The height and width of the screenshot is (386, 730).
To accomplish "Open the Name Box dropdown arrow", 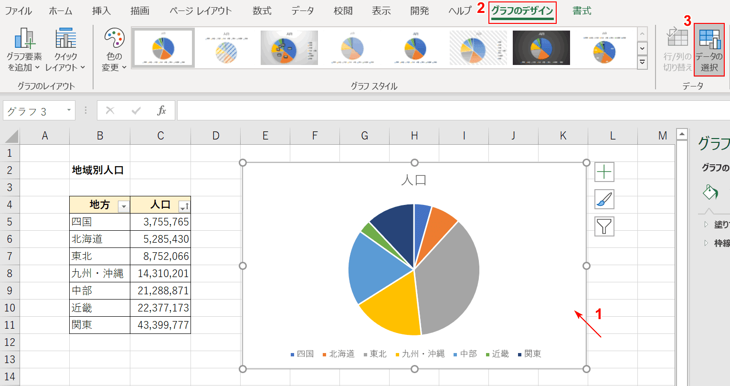I will [69, 111].
